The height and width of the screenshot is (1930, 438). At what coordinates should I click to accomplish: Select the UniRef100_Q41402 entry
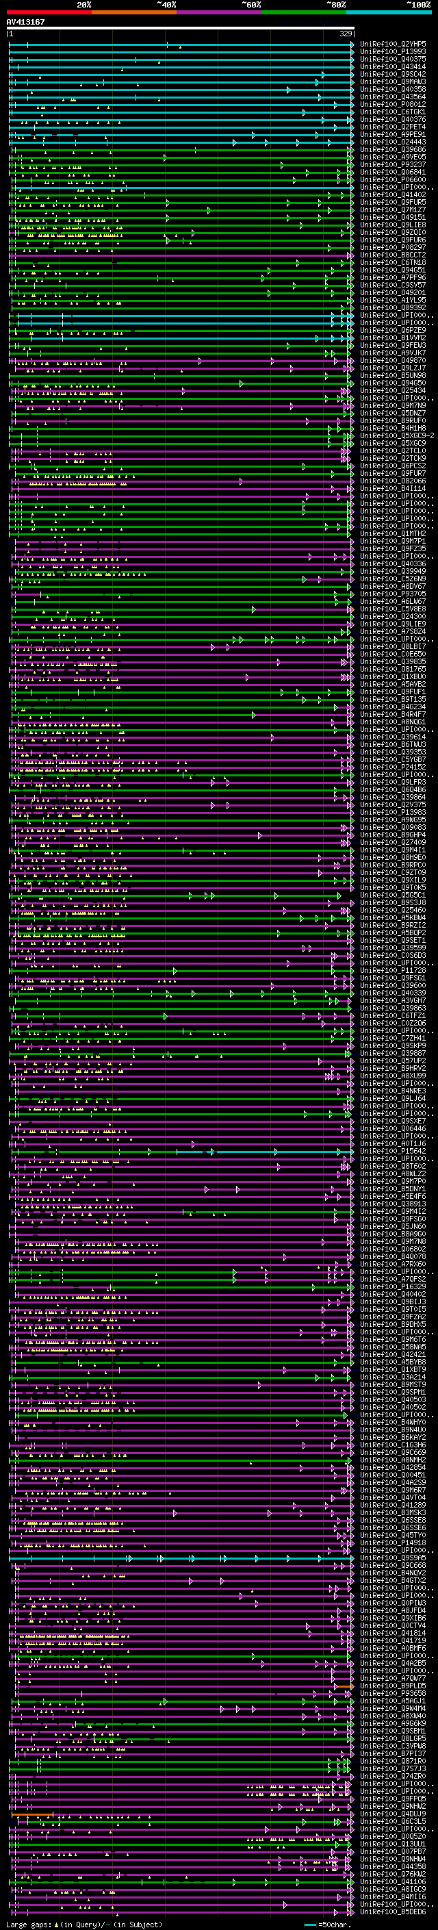point(392,195)
